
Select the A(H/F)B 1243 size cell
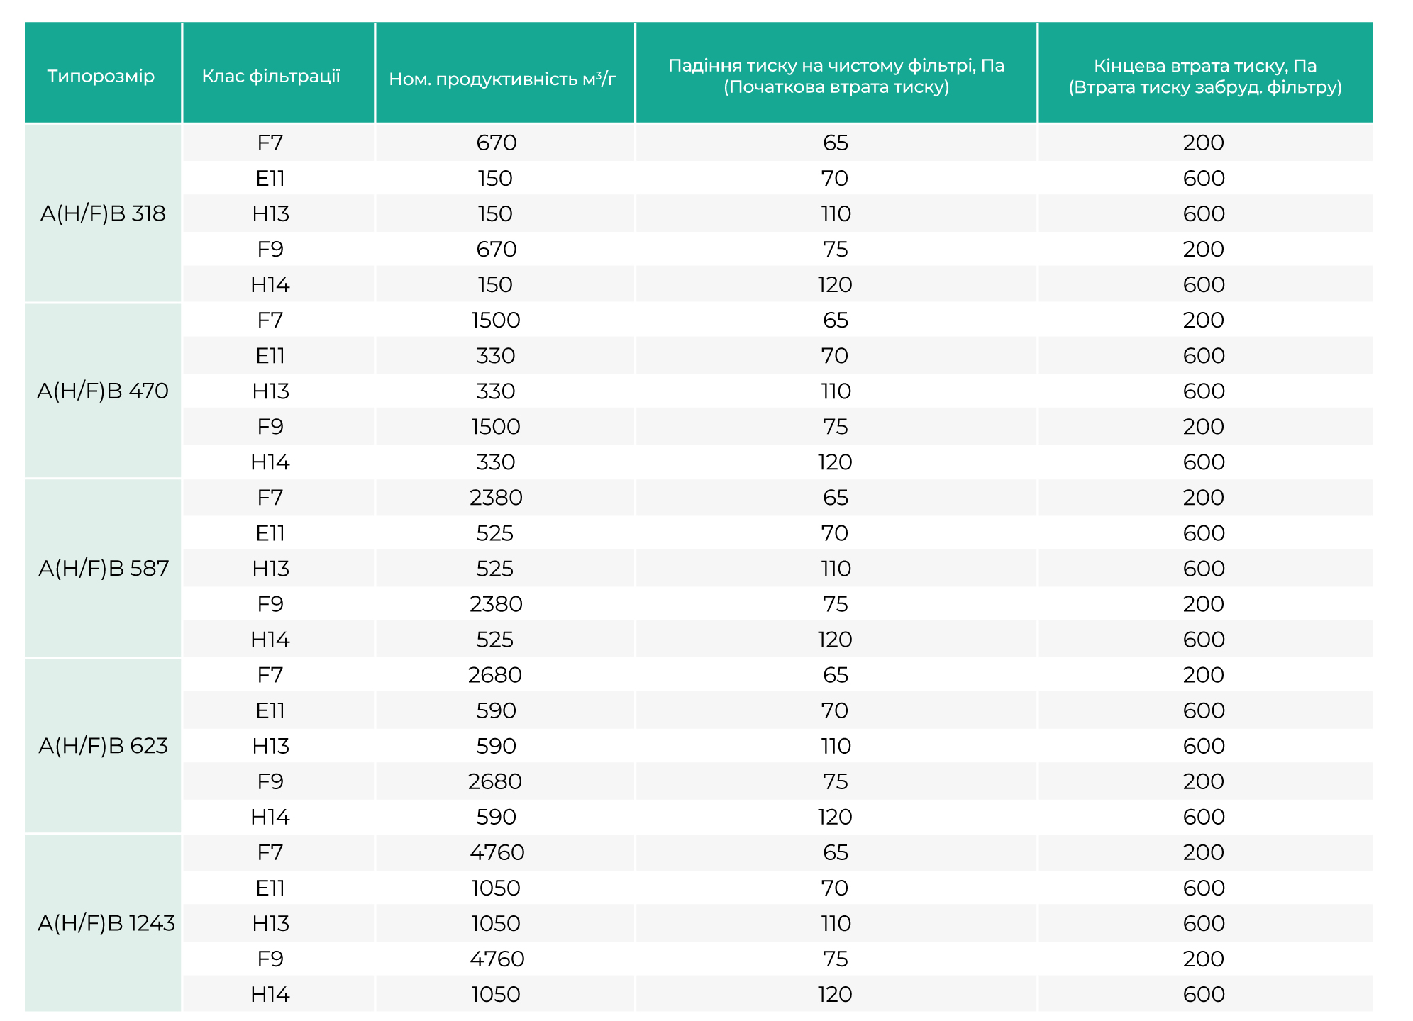tap(103, 923)
